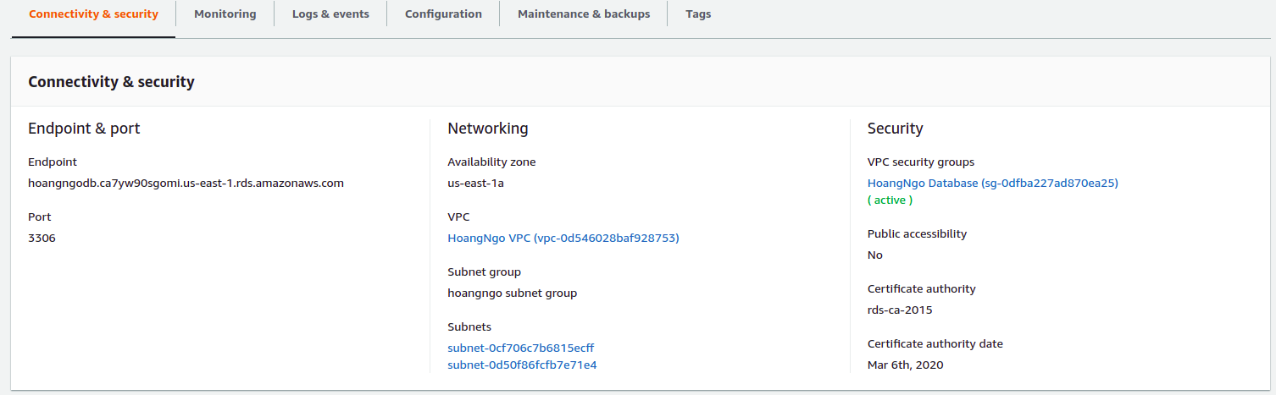Switch to the Monitoring tab

coord(225,14)
